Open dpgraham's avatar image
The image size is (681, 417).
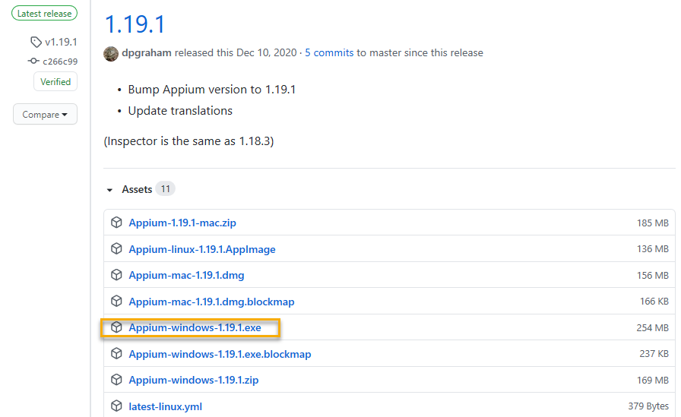(x=111, y=53)
